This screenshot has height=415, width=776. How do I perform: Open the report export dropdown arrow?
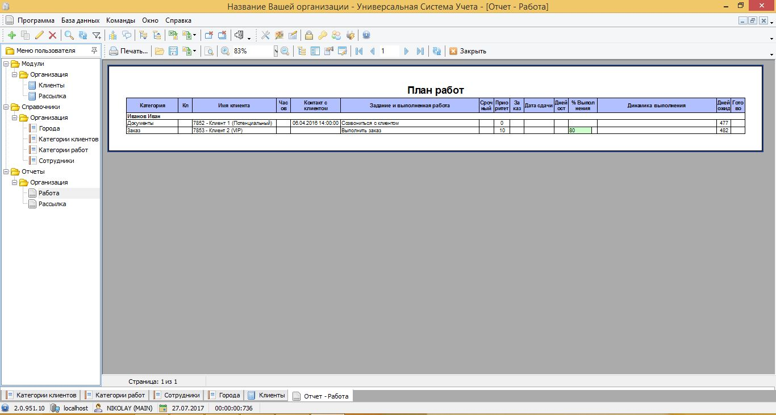click(195, 51)
